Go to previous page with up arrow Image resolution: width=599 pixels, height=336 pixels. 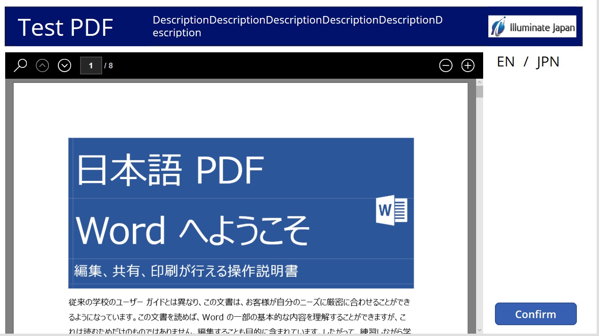pos(42,66)
